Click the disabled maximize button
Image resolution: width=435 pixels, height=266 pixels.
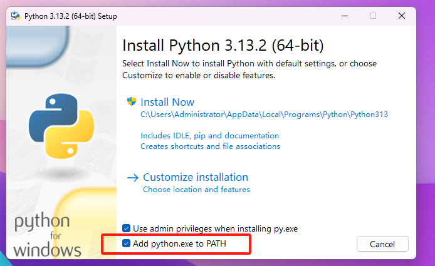pos(373,16)
